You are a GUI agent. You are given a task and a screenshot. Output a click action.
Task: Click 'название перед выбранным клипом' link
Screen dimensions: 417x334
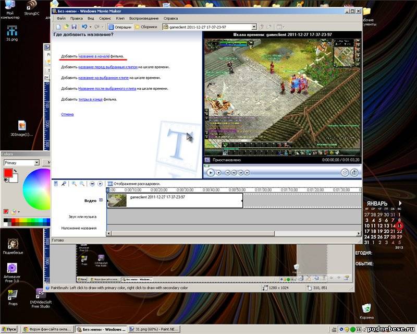[x=108, y=67]
